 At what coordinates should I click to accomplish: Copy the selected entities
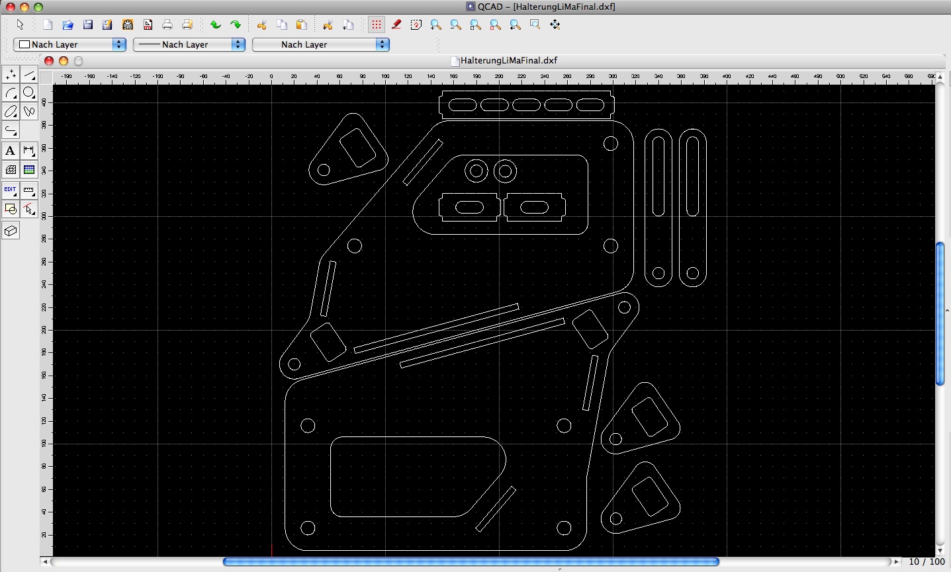[x=282, y=24]
